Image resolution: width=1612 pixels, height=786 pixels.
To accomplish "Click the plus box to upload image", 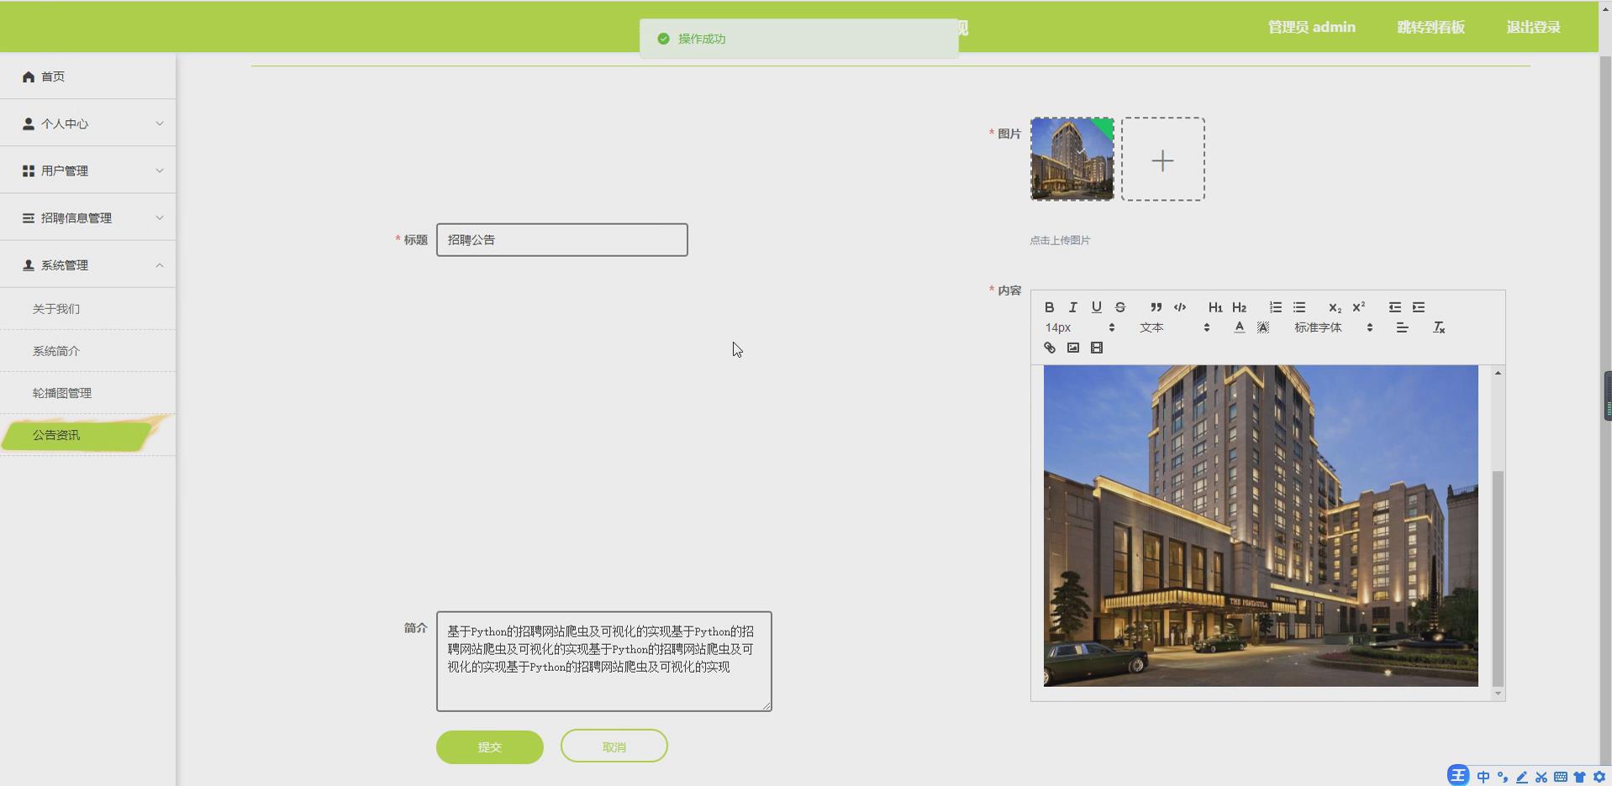I will coord(1163,159).
